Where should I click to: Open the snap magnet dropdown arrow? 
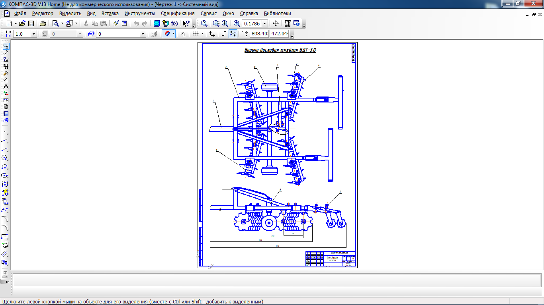[x=174, y=34]
